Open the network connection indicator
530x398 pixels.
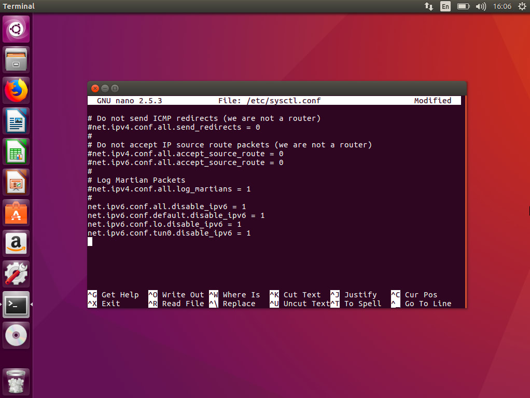pos(428,6)
